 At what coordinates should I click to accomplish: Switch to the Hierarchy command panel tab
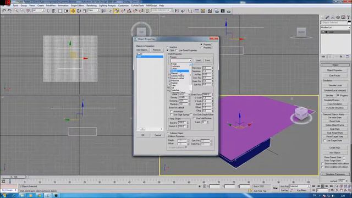coord(333,17)
